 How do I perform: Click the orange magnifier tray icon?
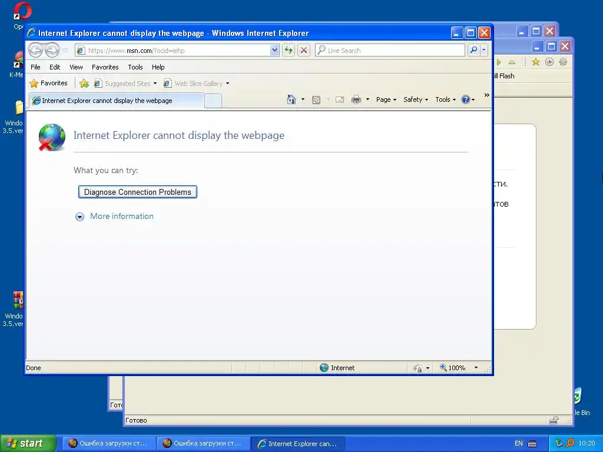pos(570,443)
